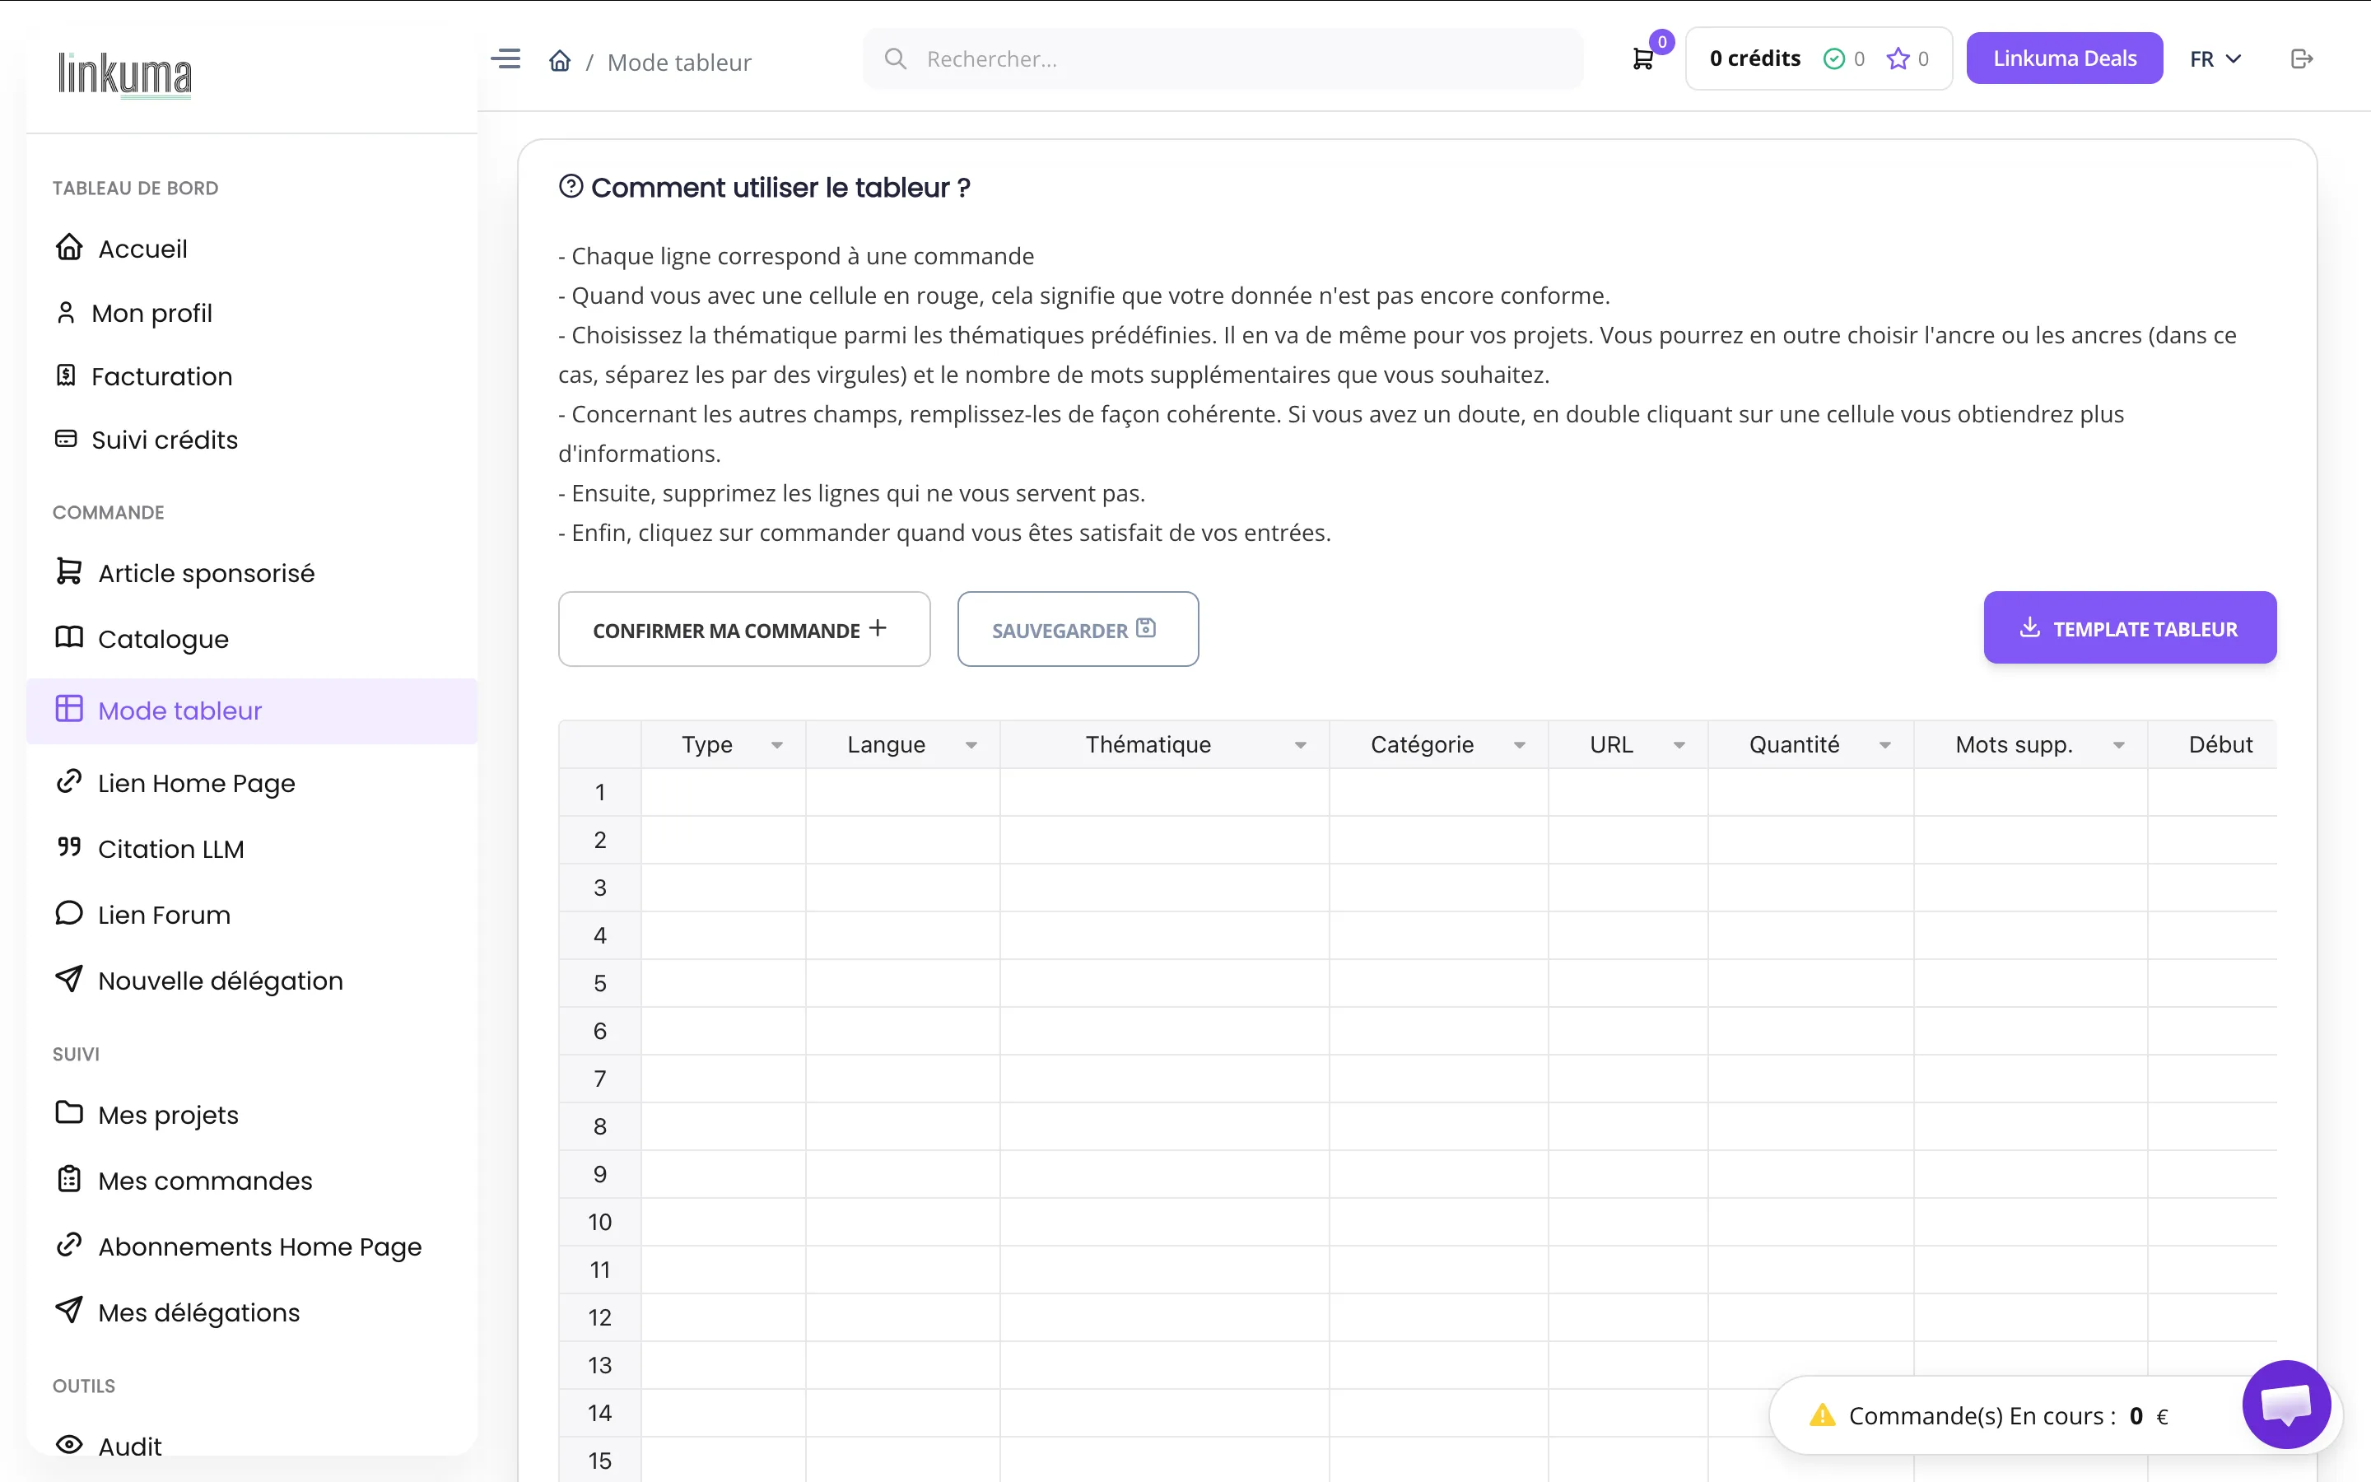Select row header 10 in the table
Viewport: 2371px width, 1482px height.
599,1223
